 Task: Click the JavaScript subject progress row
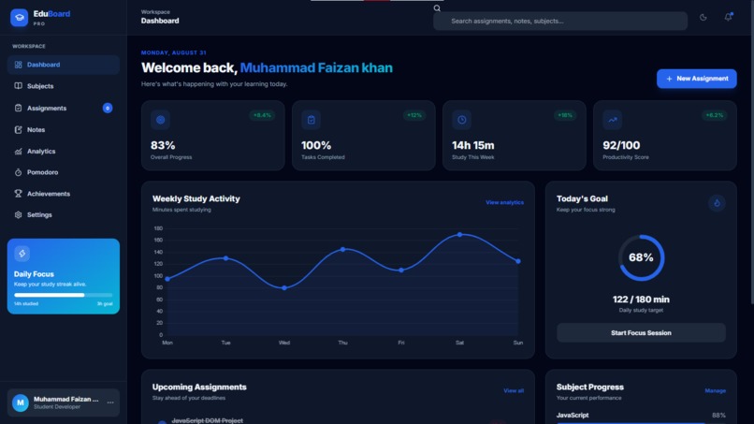pyautogui.click(x=641, y=417)
